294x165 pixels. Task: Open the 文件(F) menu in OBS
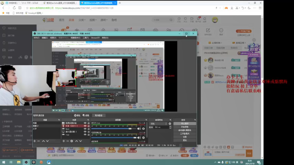[36, 38]
